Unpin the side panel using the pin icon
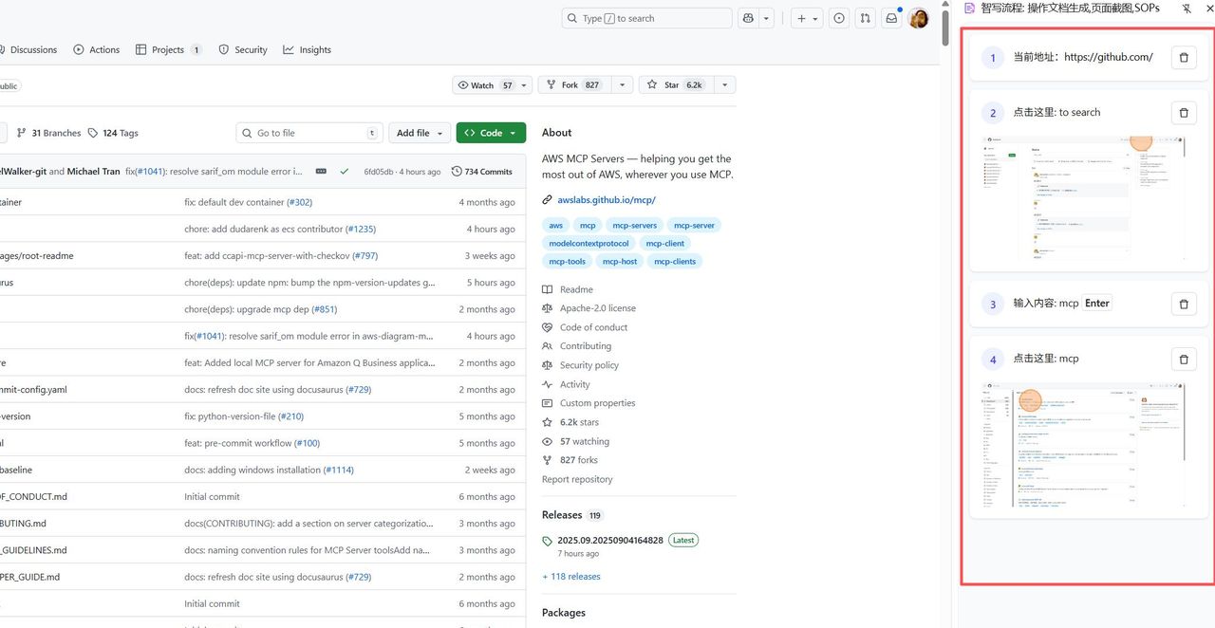 pyautogui.click(x=1187, y=9)
